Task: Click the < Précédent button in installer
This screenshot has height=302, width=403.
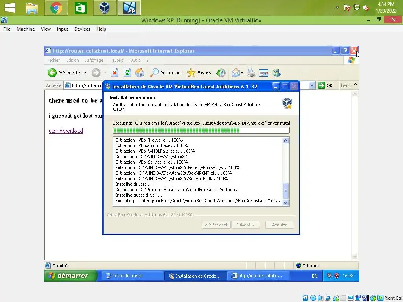Action: (216, 225)
